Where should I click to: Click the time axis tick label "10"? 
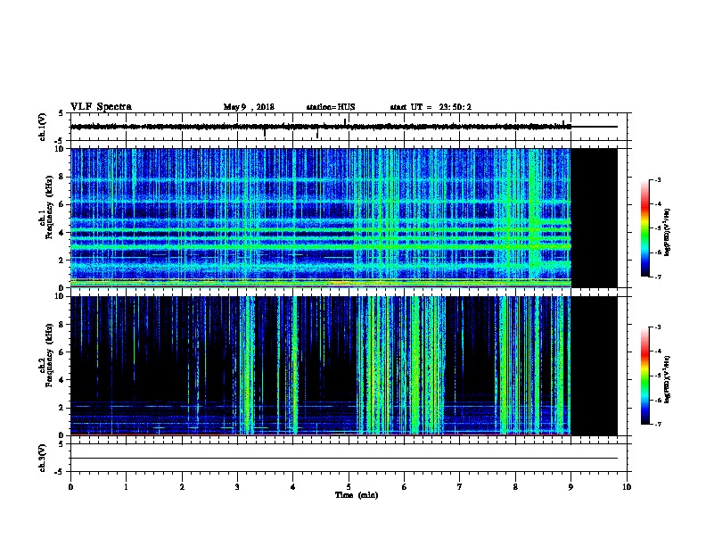click(x=627, y=487)
